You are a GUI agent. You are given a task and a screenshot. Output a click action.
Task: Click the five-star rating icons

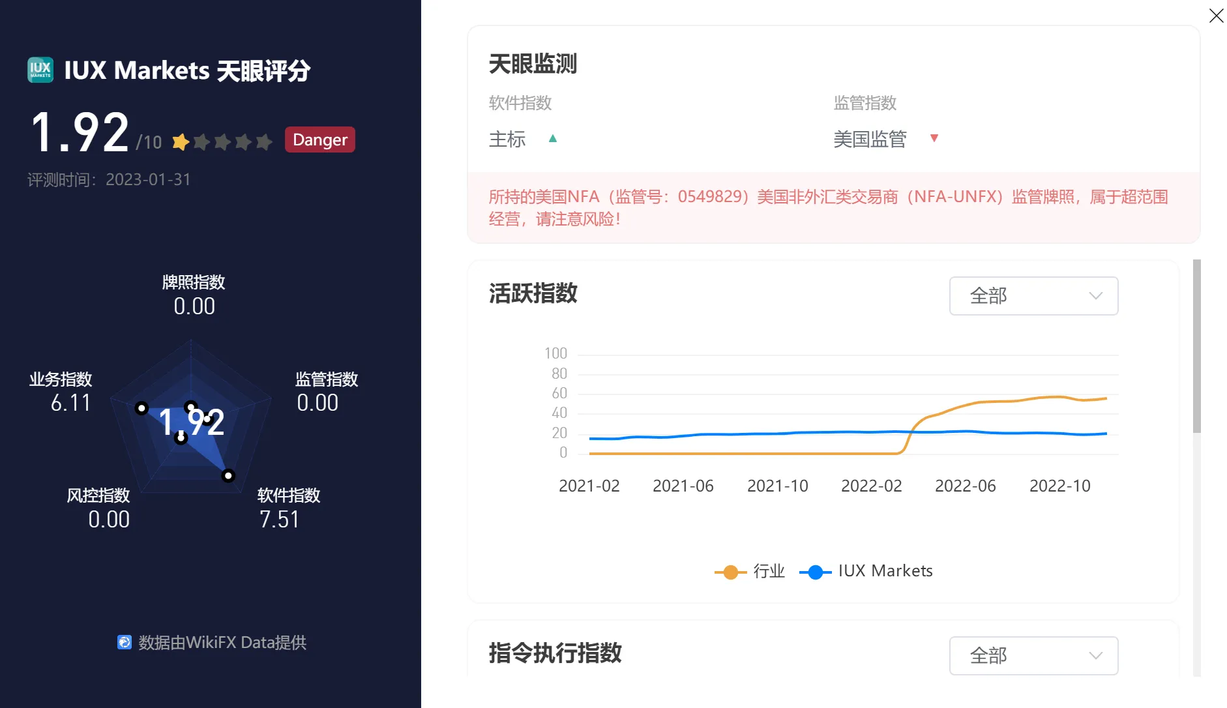[222, 141]
